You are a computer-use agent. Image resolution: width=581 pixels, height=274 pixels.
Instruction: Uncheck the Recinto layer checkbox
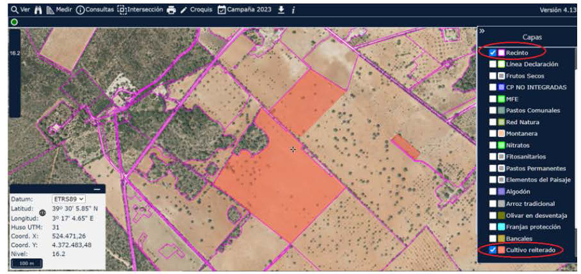[x=492, y=52]
